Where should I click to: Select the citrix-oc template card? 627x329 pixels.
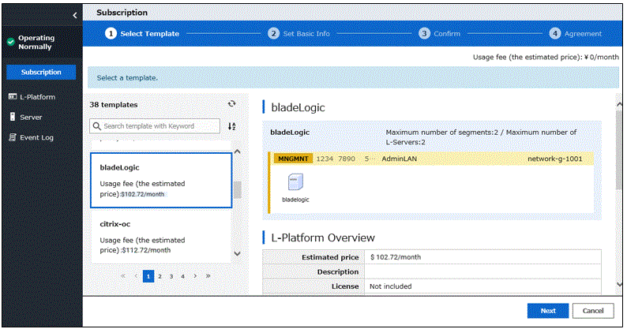(161, 237)
